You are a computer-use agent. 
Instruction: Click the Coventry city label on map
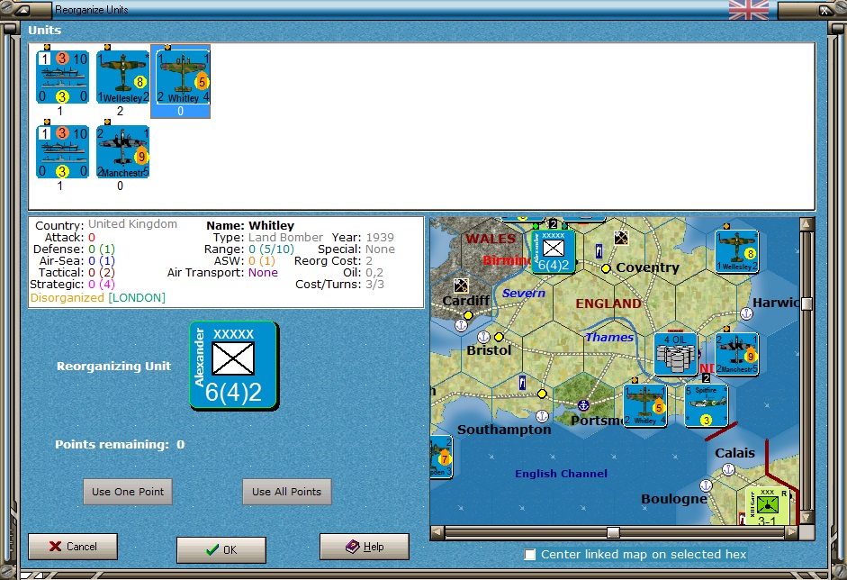[x=647, y=267]
